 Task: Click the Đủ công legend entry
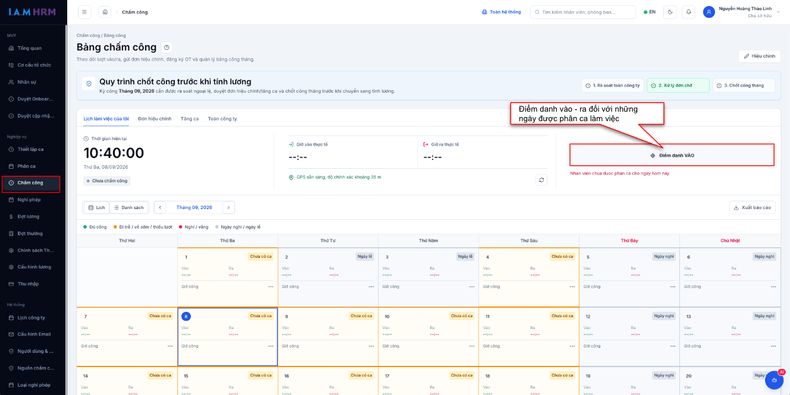(x=95, y=227)
